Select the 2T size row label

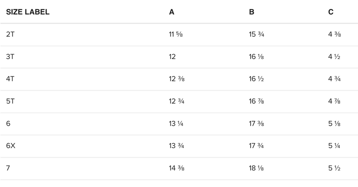(x=11, y=34)
